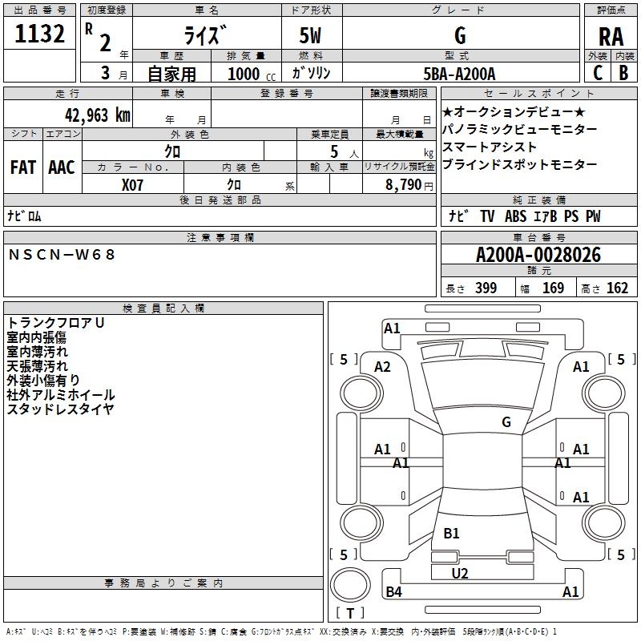Viewport: 641px width, 641px height.
Task: Select the "U2" damage mark on the car diagram
Action: [459, 573]
